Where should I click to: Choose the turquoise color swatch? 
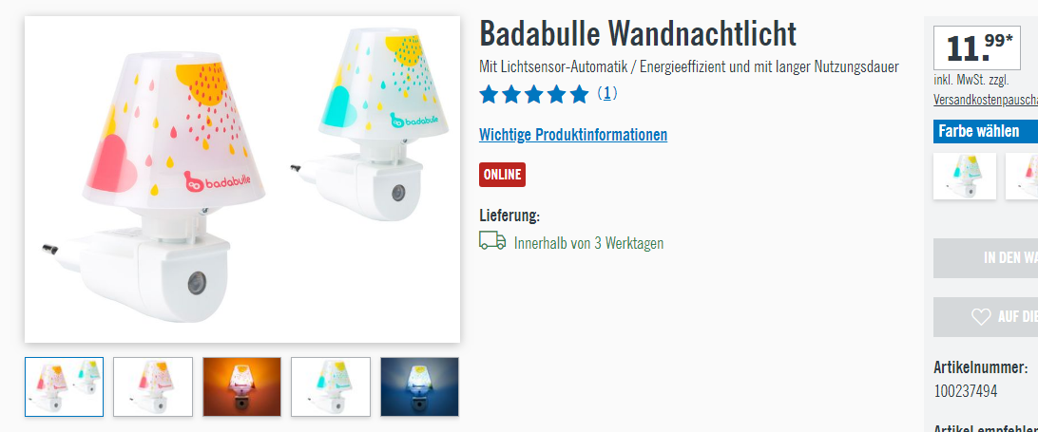click(965, 176)
